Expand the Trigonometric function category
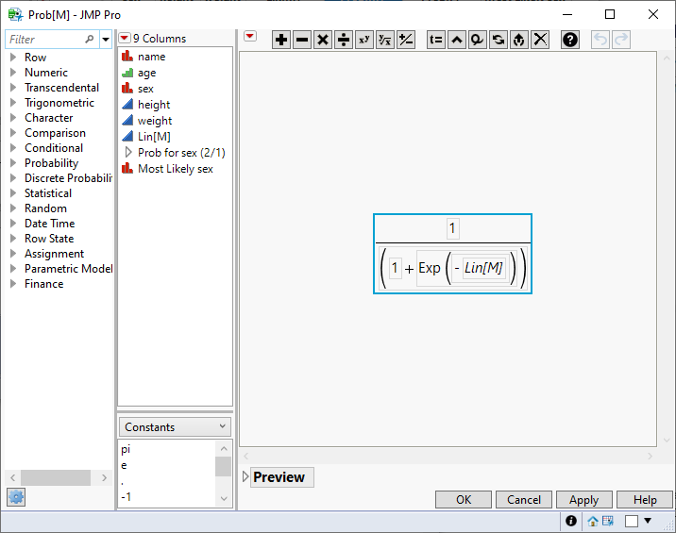This screenshot has width=676, height=533. 13,103
